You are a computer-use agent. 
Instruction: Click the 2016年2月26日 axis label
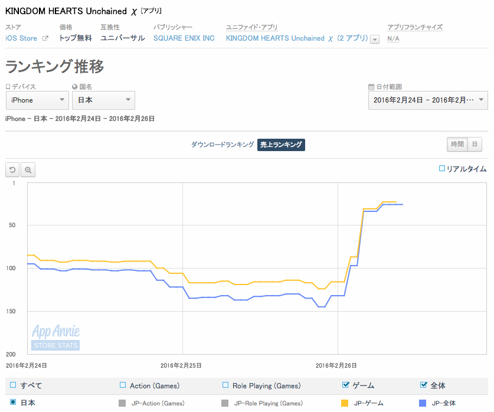tap(336, 365)
